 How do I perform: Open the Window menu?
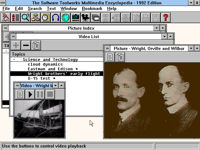[69, 8]
